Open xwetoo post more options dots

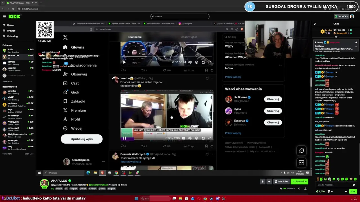212,78
